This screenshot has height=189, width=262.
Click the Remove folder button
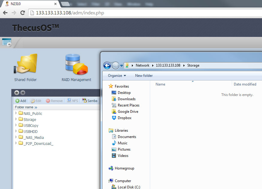click(x=54, y=101)
